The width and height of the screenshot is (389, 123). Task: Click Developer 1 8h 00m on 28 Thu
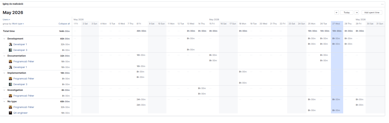click(349, 44)
